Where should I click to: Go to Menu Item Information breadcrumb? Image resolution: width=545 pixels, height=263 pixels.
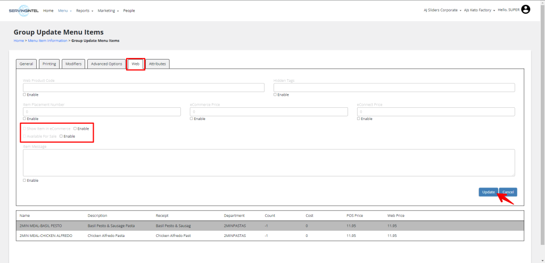click(47, 40)
